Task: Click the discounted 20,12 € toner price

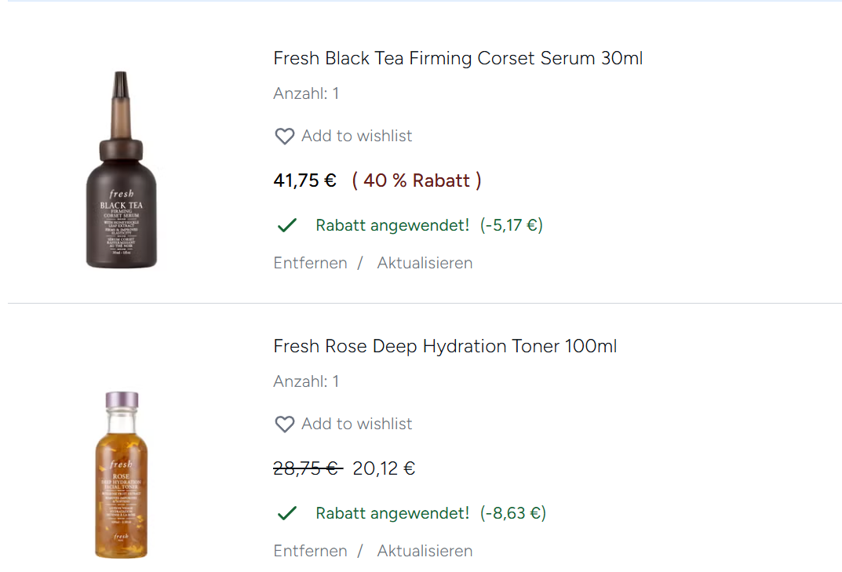Action: 384,468
